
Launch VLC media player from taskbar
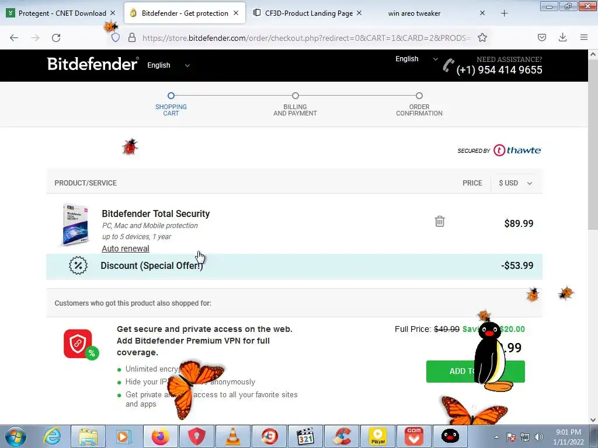[232, 436]
